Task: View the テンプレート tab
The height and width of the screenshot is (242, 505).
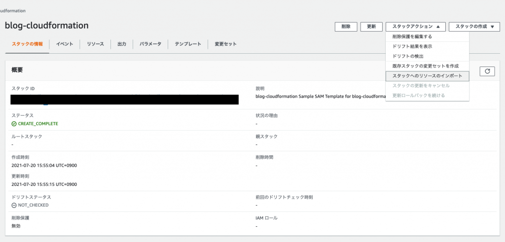Action: click(x=188, y=44)
